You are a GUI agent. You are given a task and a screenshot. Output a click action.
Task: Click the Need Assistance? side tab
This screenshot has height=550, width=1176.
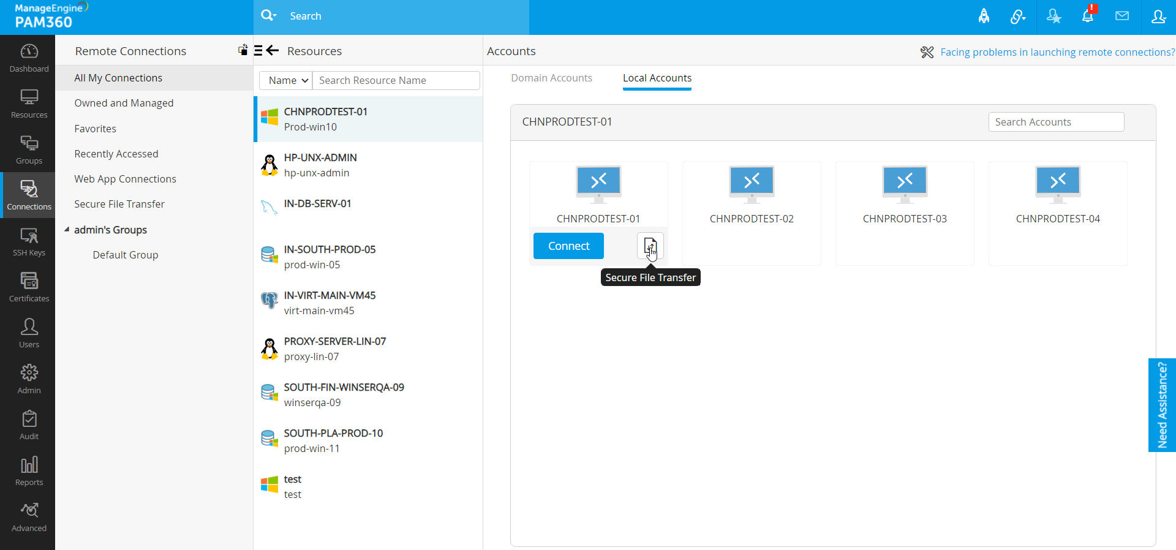pyautogui.click(x=1162, y=405)
